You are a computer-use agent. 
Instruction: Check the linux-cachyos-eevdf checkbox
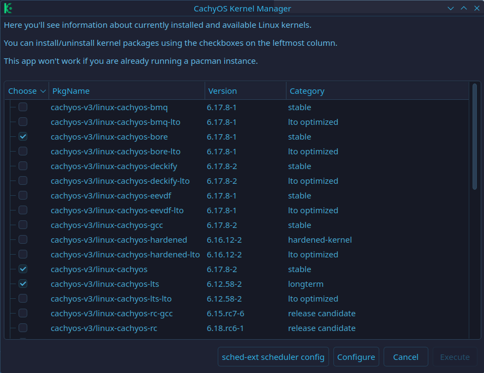(x=23, y=195)
